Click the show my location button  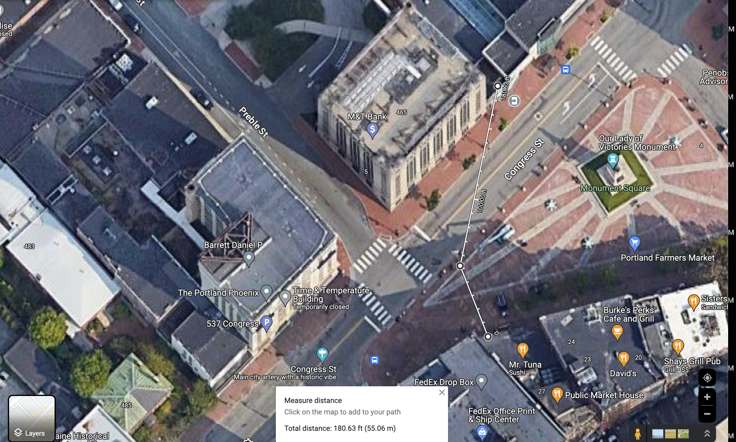click(707, 378)
